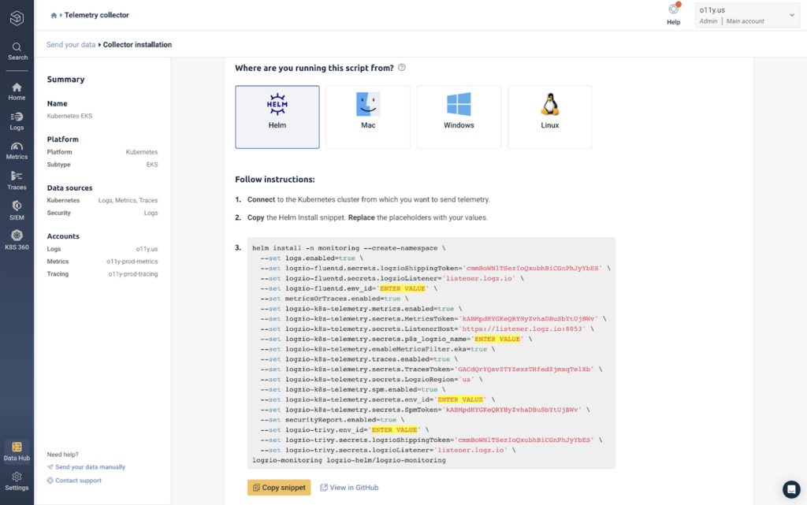The height and width of the screenshot is (505, 807).
Task: Select Linux as the script platform
Action: coord(549,117)
